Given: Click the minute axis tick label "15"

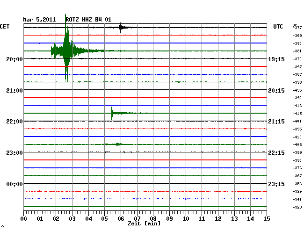Looking at the screenshot, I should point(267,218).
